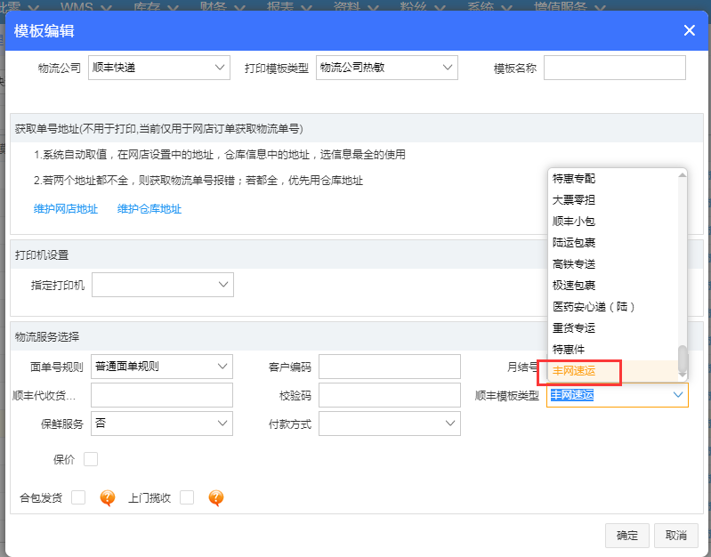
Task: Click the 确定 button
Action: pyautogui.click(x=627, y=536)
